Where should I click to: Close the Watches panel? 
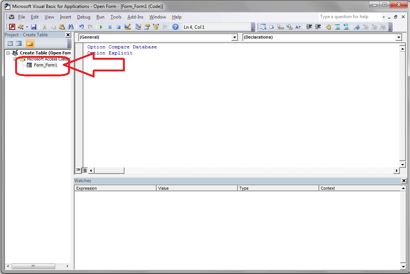[404, 181]
